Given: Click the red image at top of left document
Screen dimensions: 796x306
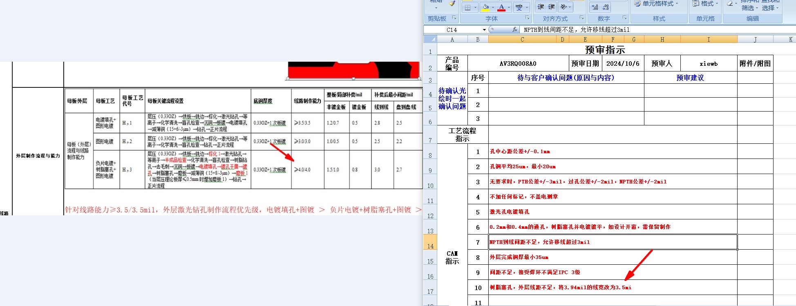Looking at the screenshot, I should (353, 70).
